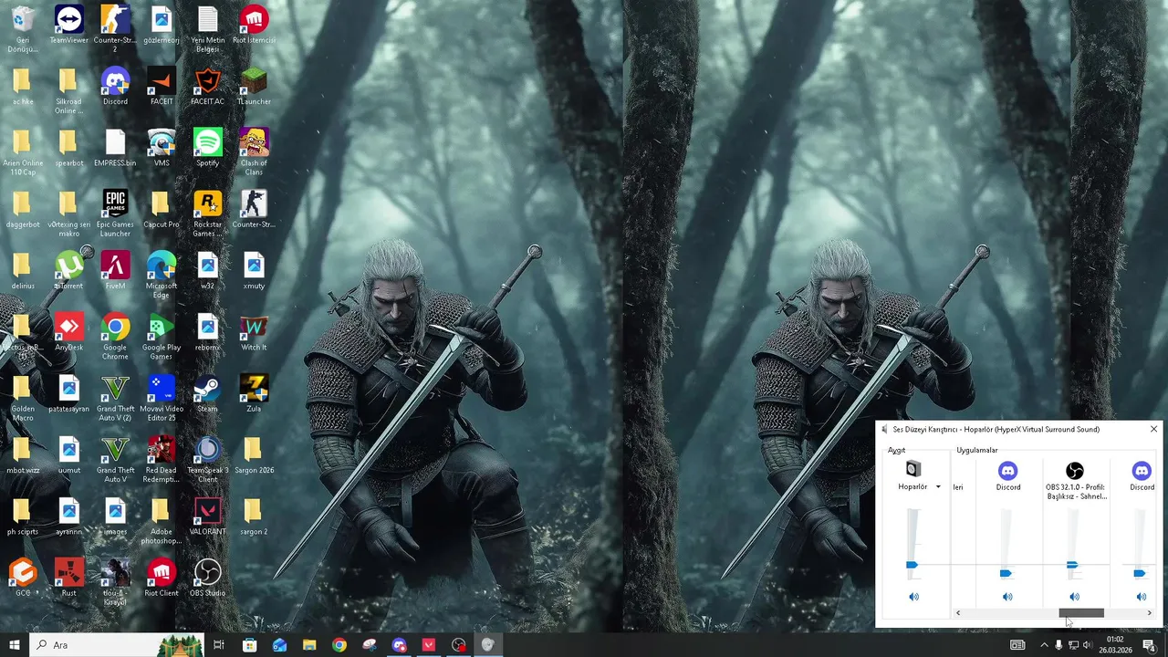Open Task View from the taskbar

[x=219, y=645]
